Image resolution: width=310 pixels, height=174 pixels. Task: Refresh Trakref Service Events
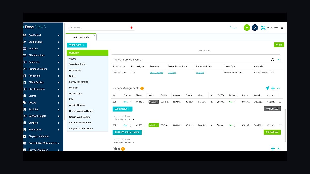(272, 60)
